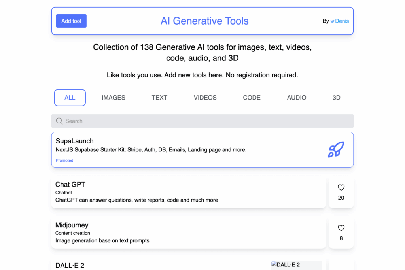Filter tools by the TEXT tab
This screenshot has height=270, width=405.
[x=159, y=98]
